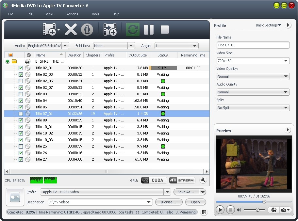Click the ATI Stream GPU button
This screenshot has width=298, height=221.
pos(182,180)
